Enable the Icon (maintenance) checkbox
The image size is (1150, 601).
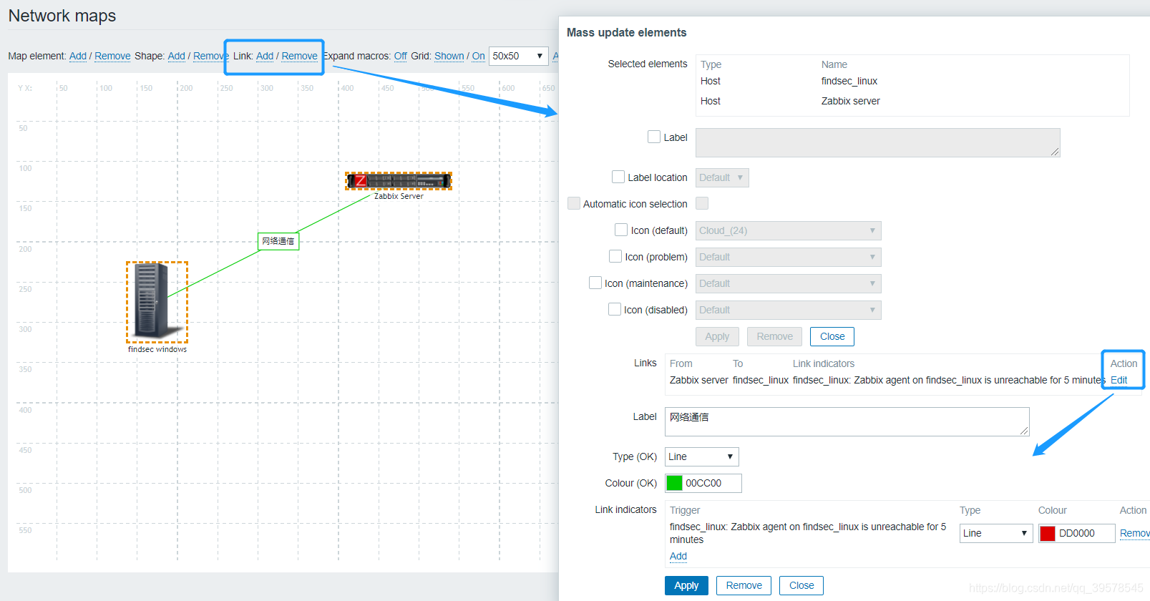(595, 283)
